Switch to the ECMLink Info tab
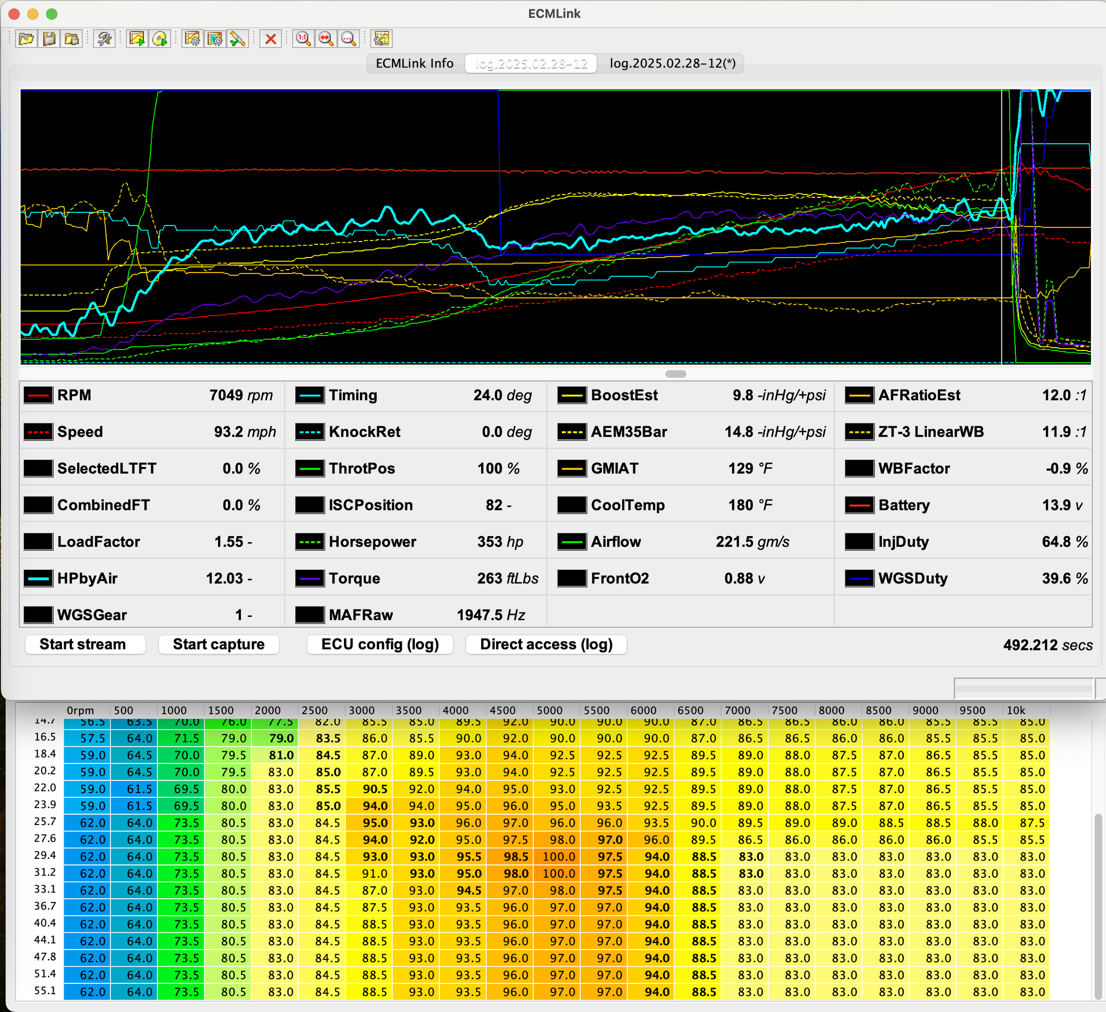Viewport: 1106px width, 1012px height. pyautogui.click(x=414, y=64)
